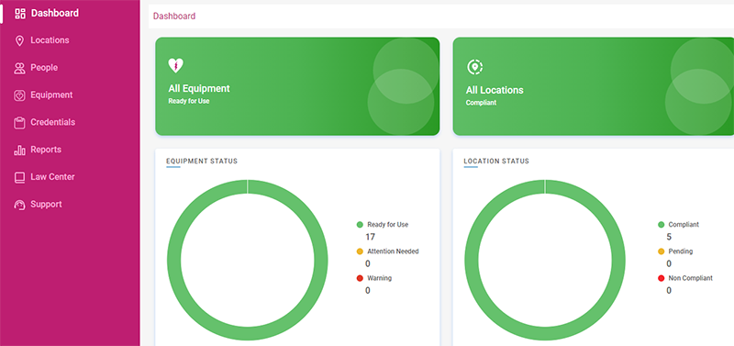
Task: Open the All Equipment Ready for Use card
Action: [x=297, y=86]
